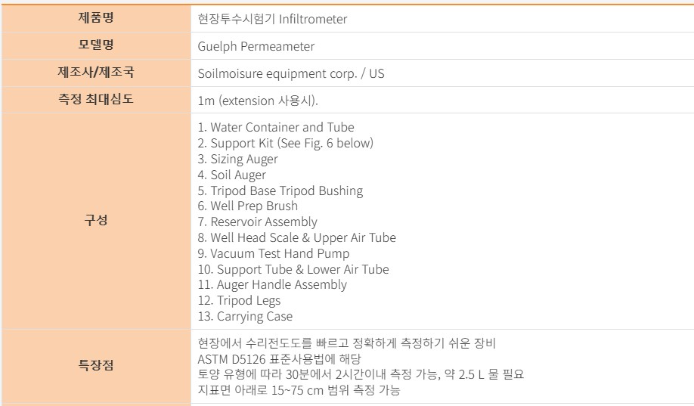Click the Vacuum Test Hand Pump item
694x406 pixels.
point(274,253)
